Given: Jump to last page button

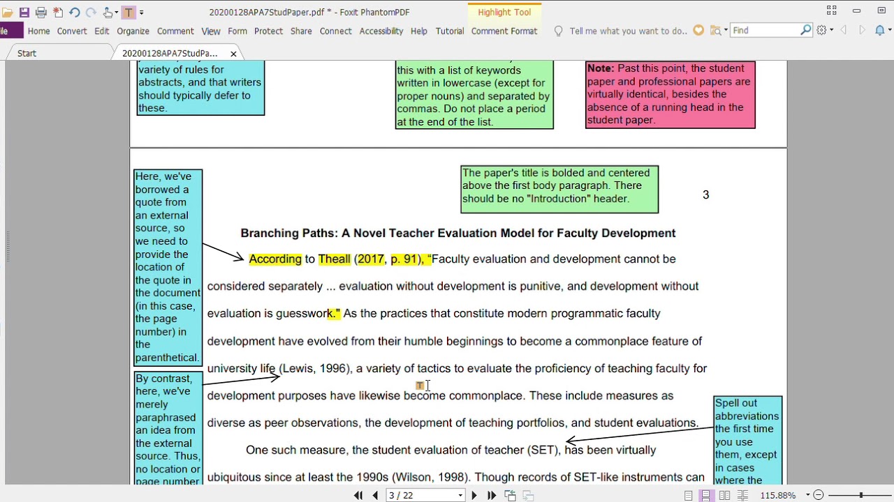Looking at the screenshot, I should click(491, 495).
